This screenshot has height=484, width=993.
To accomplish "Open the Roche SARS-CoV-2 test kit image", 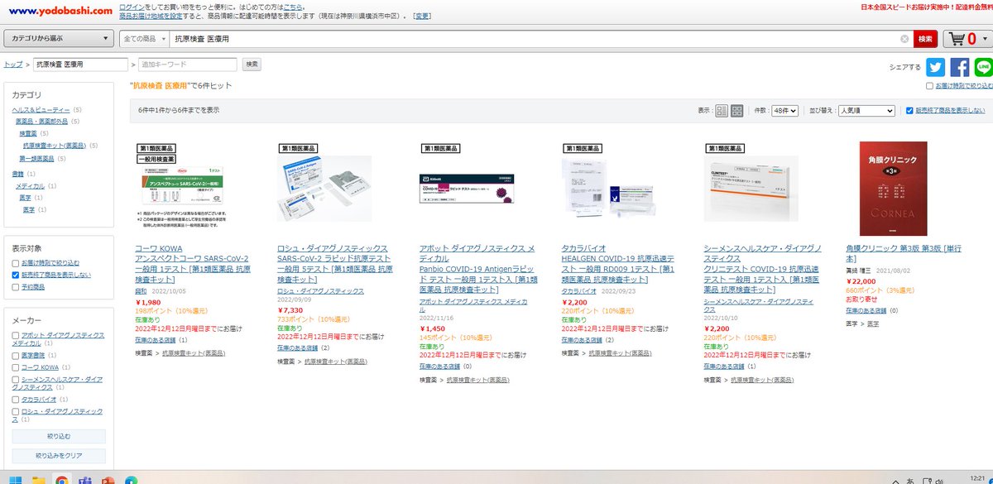I will (326, 190).
